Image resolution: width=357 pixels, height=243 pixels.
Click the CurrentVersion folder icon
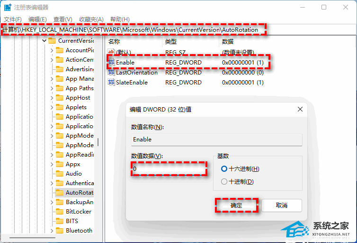(x=52, y=41)
